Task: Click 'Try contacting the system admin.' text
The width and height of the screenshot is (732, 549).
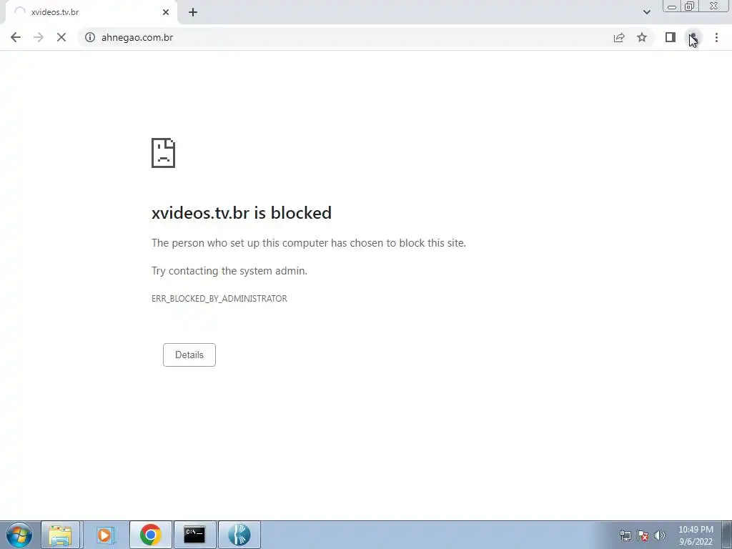Action: pos(229,271)
